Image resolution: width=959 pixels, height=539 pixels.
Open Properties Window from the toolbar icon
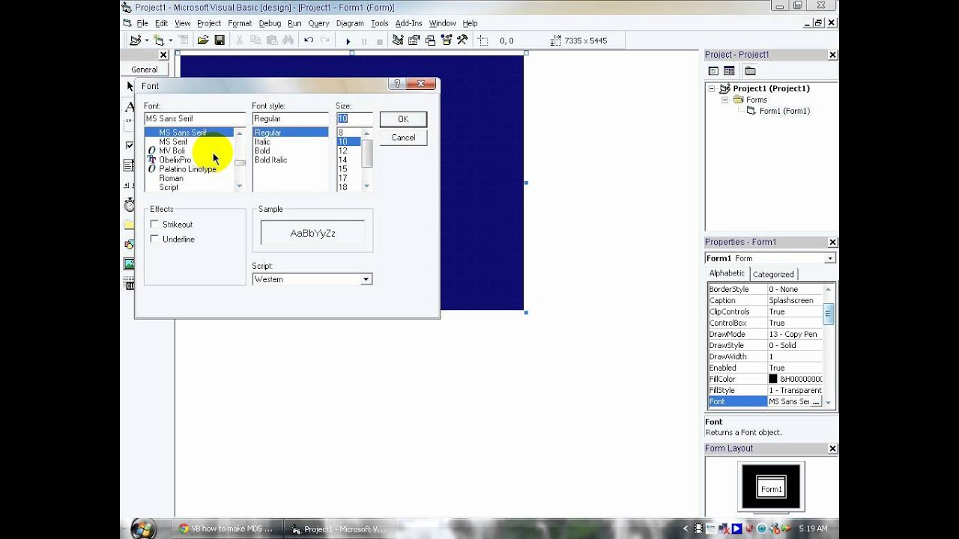coord(414,40)
